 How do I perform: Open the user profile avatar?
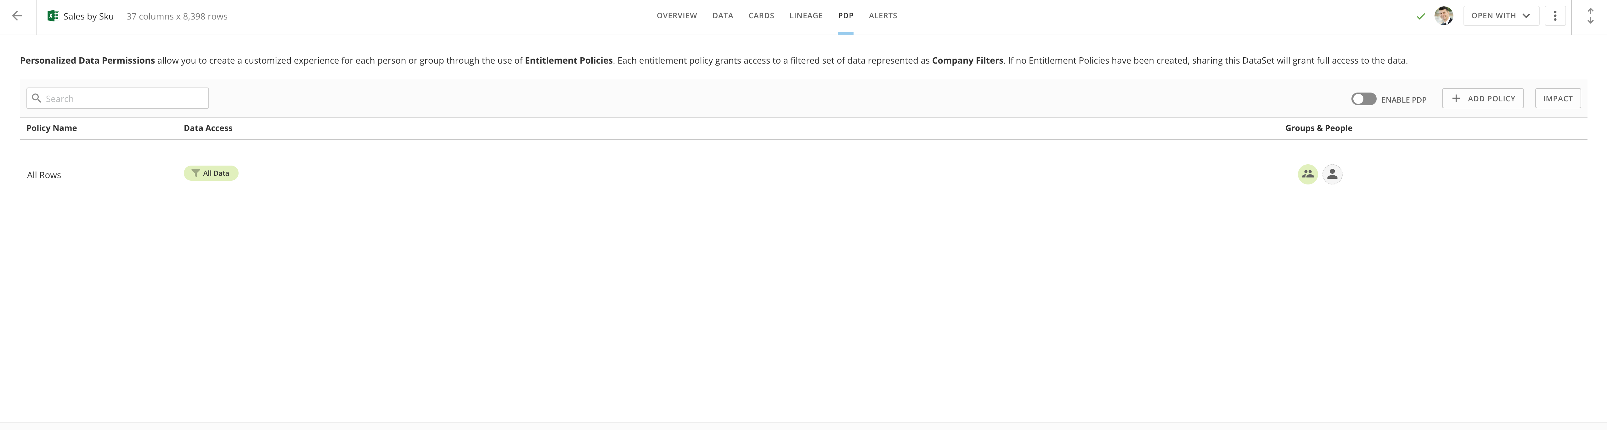(1444, 16)
